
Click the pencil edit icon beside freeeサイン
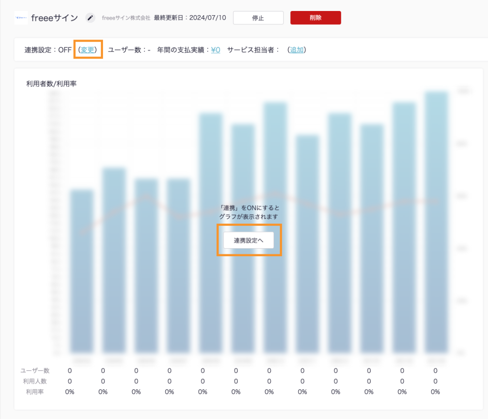(x=90, y=18)
